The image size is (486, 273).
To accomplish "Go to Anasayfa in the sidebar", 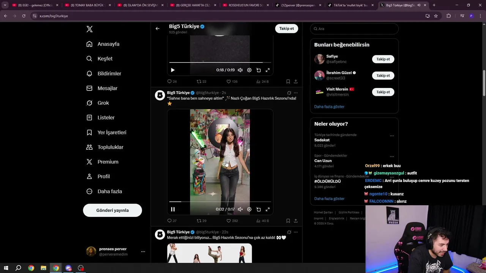I will coord(103,44).
